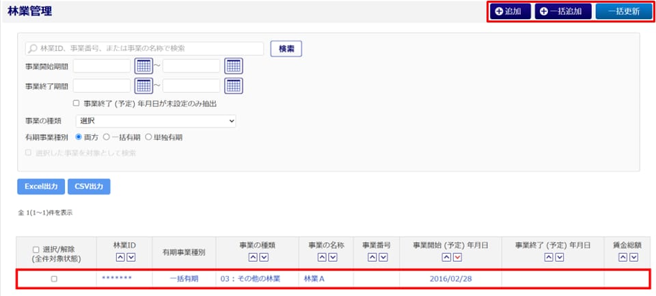This screenshot has width=656, height=296.
Task: Sort 事業の名称 column ascending
Action: [x=321, y=258]
